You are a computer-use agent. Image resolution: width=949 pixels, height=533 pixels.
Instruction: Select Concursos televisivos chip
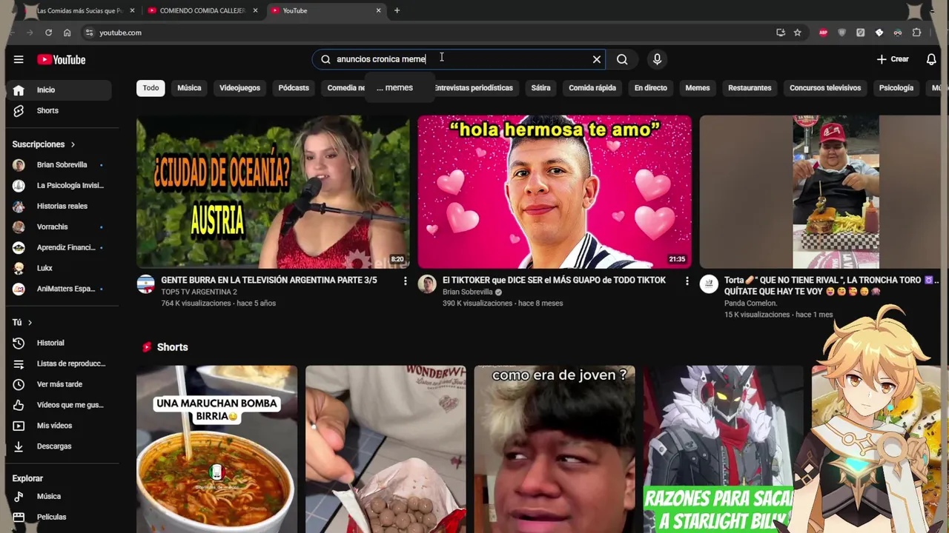point(825,88)
